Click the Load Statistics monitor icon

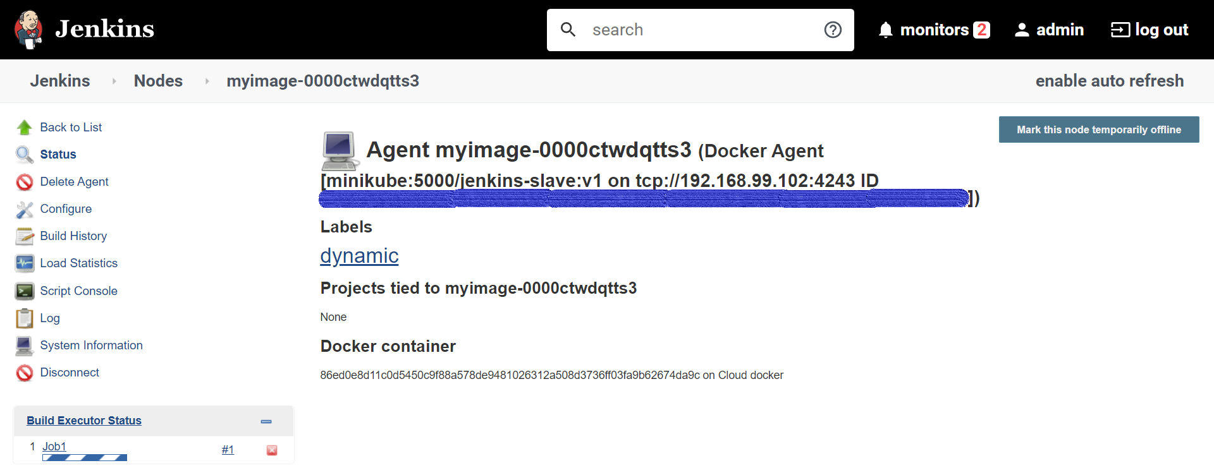pyautogui.click(x=25, y=263)
